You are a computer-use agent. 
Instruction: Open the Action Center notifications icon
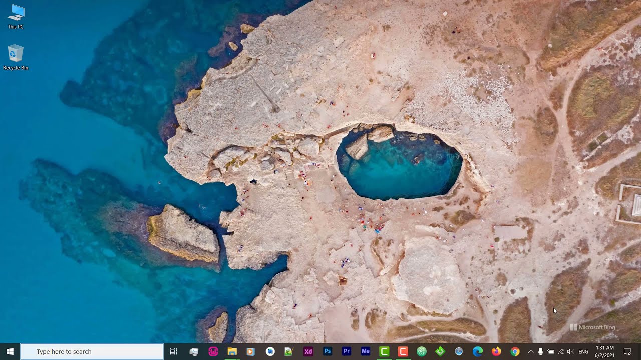tap(628, 351)
